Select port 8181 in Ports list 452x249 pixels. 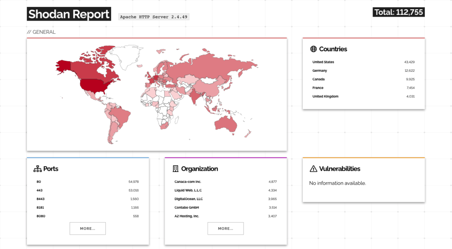(40, 207)
